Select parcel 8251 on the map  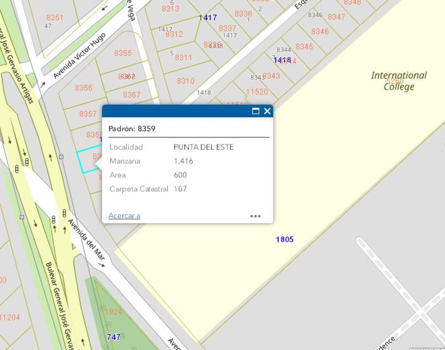point(55,17)
